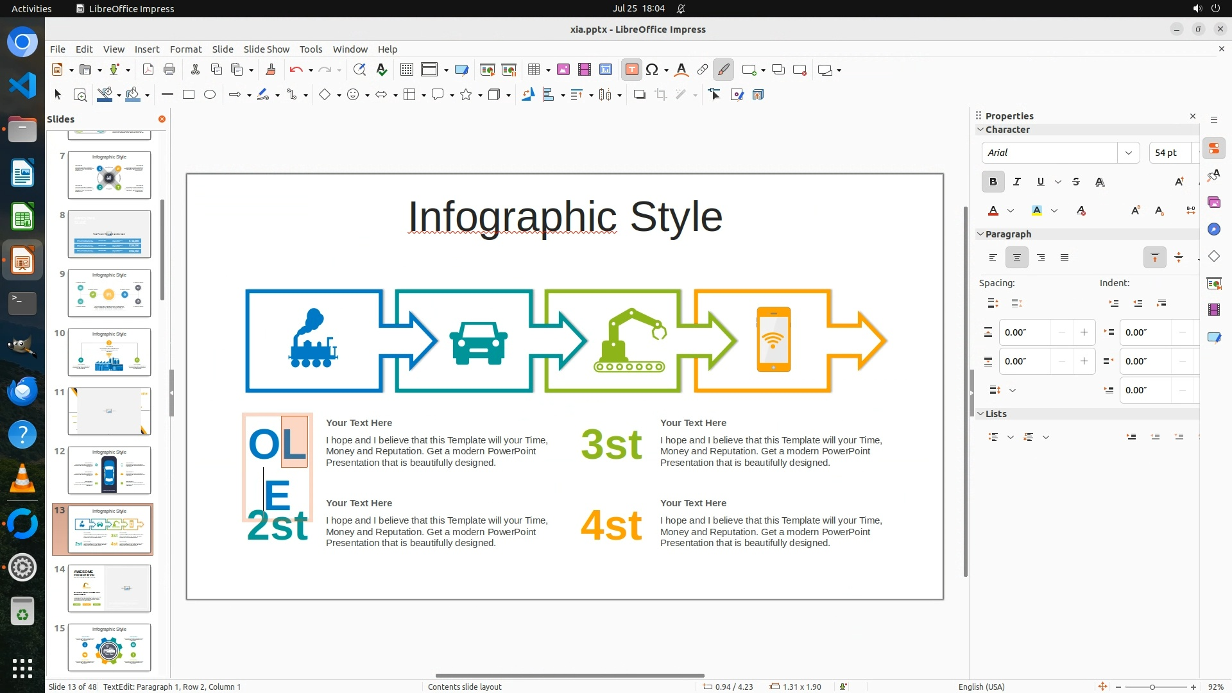Collapse the Paragraph section
Viewport: 1232px width, 693px height.
(980, 234)
